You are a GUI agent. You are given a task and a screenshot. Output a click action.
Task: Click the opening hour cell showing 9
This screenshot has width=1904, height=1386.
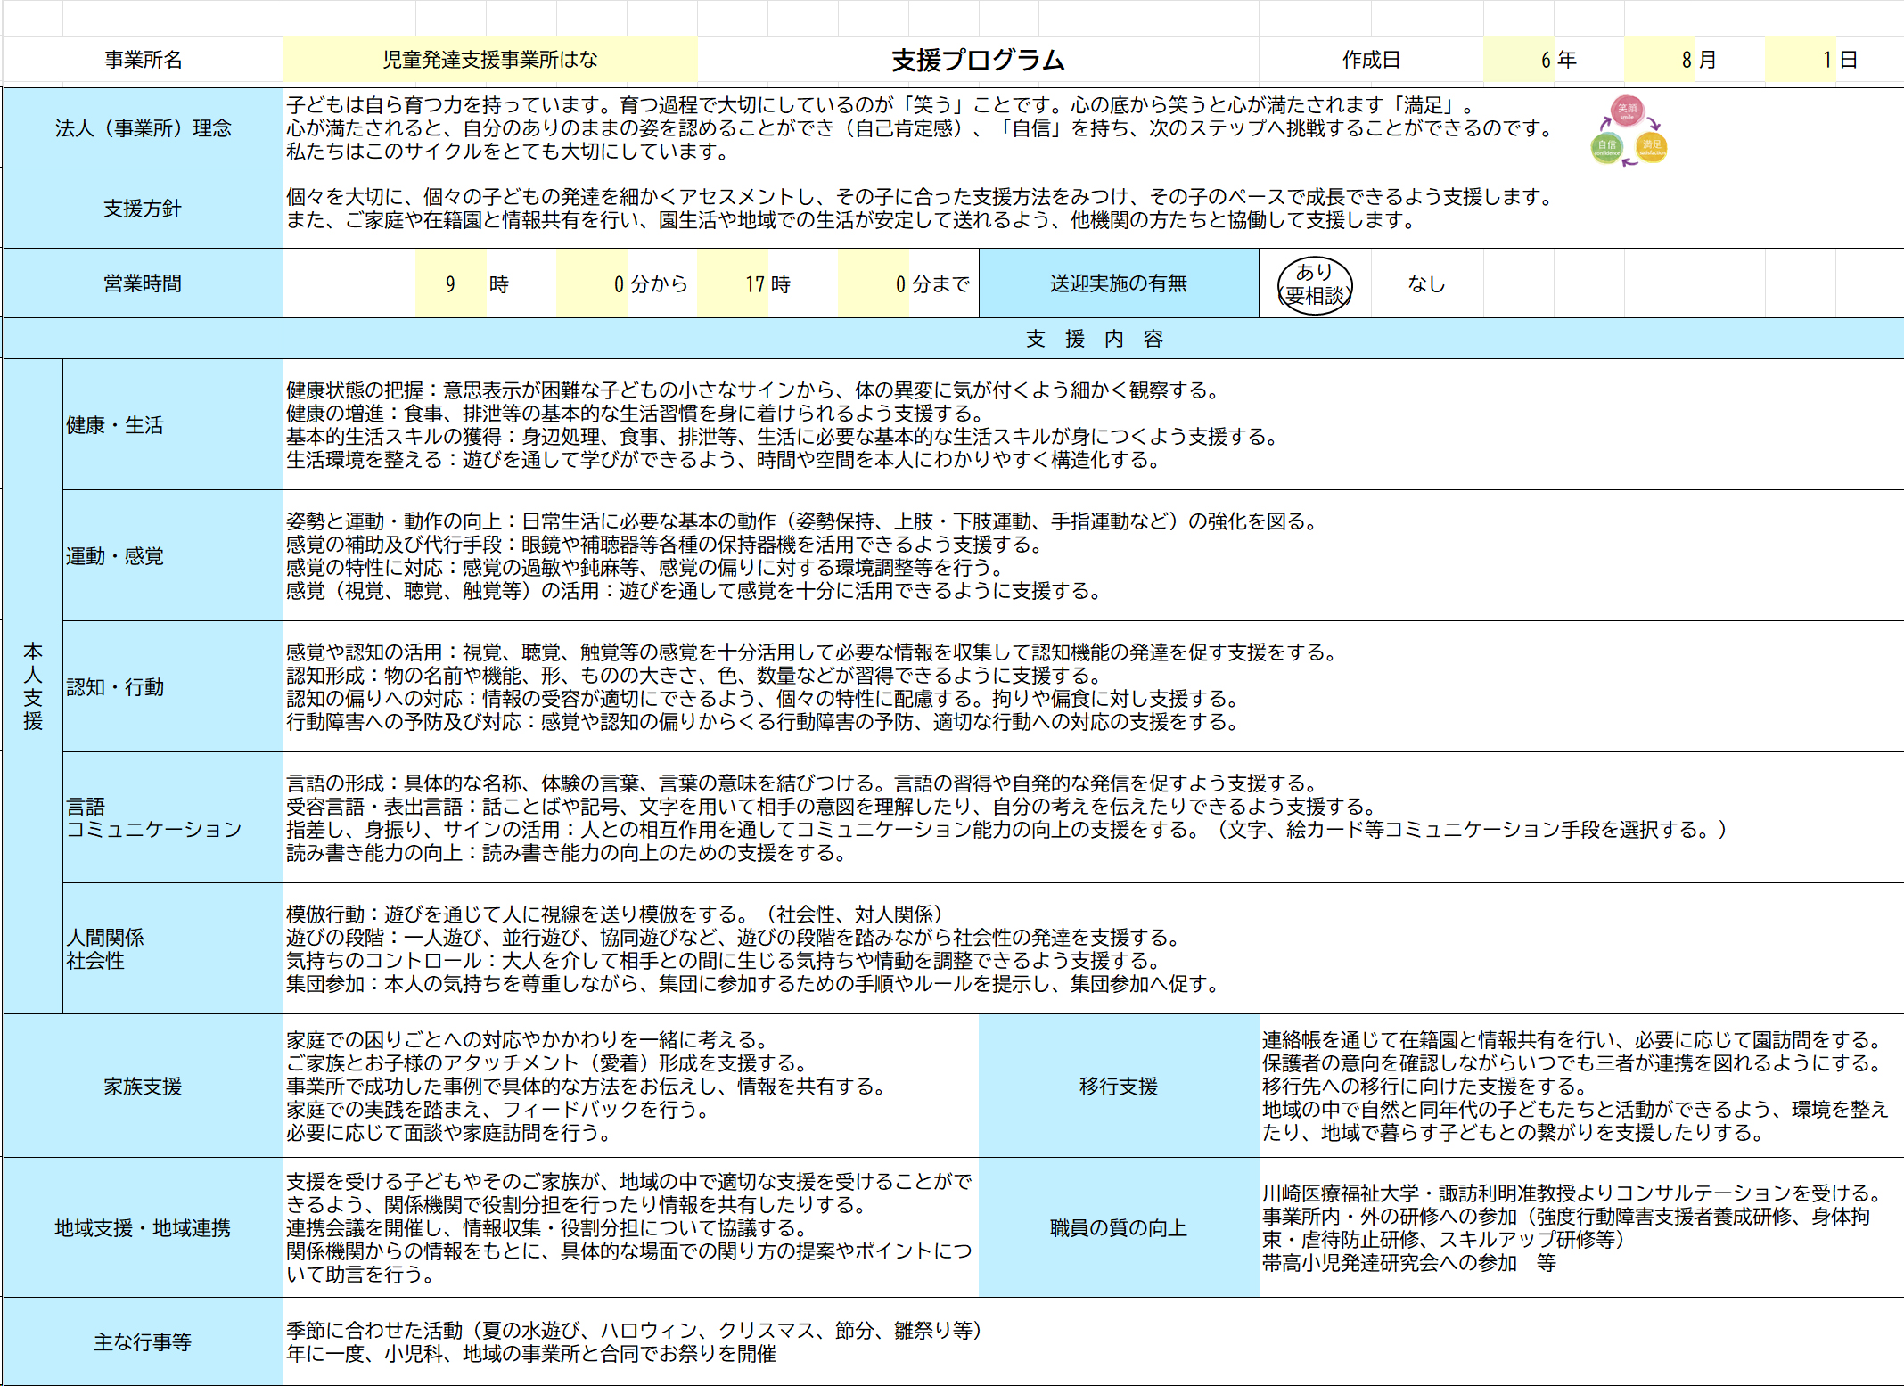450,284
